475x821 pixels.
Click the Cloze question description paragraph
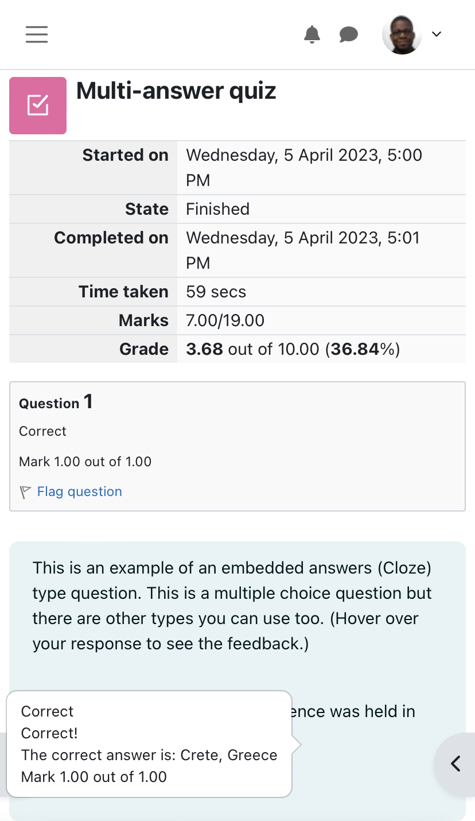point(232,606)
